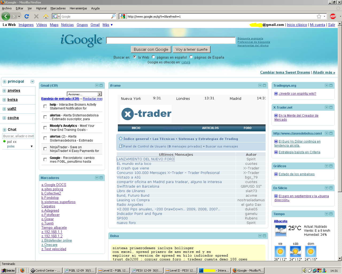Viewport: 342px width, 274px height.
Task: Click the search magnifier in the Google search bar
Action: [113, 16]
